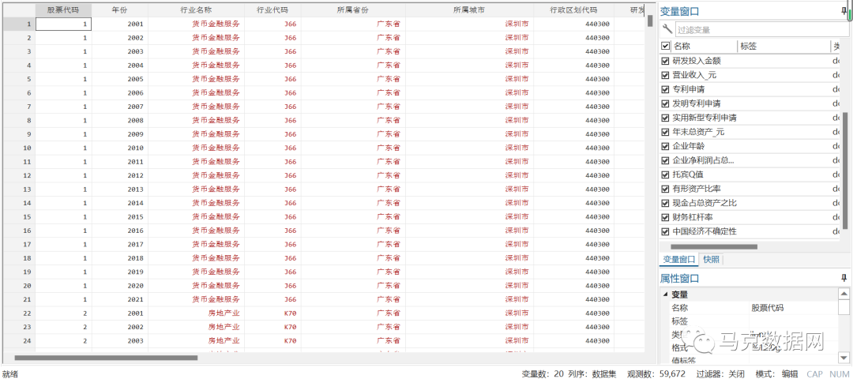The image size is (853, 379).
Task: Click the 过滤器: 关闭 status entry
Action: tap(720, 373)
